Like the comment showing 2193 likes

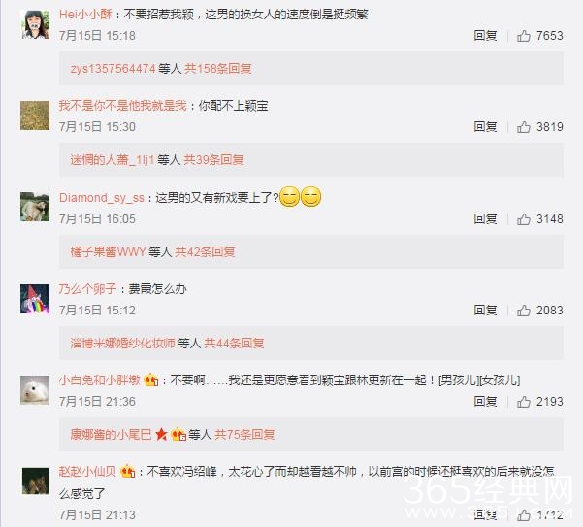click(x=524, y=401)
